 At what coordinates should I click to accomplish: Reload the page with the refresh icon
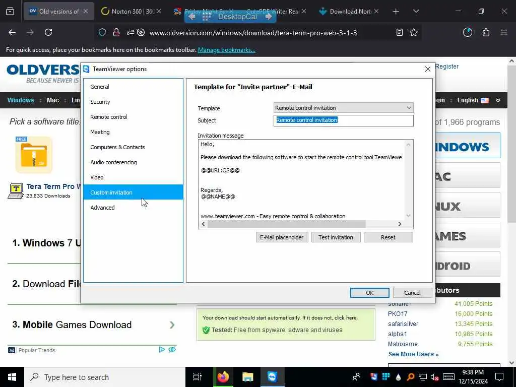48,32
